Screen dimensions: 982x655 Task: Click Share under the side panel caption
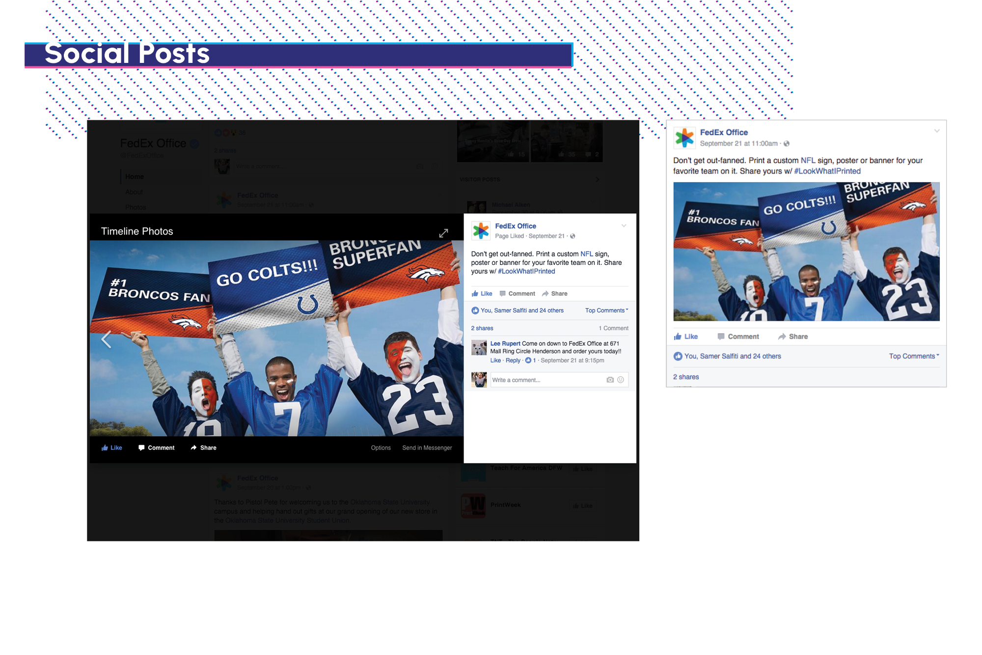[554, 293]
